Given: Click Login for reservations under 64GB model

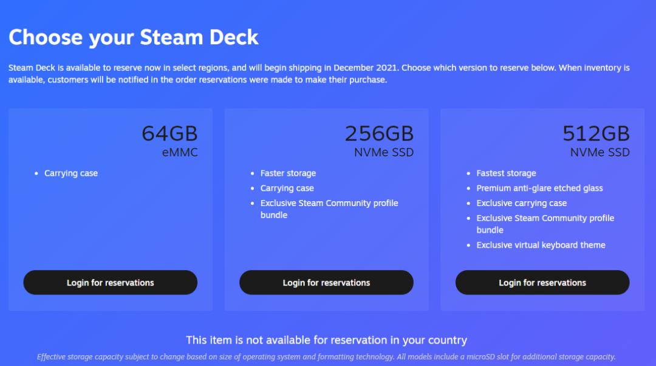Looking at the screenshot, I should click(110, 282).
